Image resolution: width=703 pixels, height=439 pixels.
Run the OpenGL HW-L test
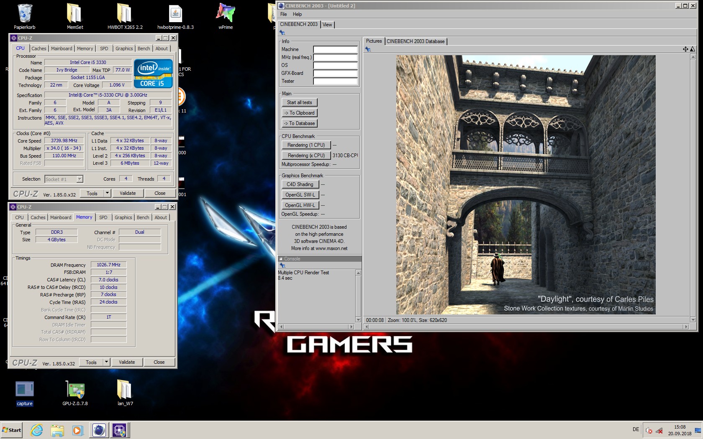[x=300, y=205]
